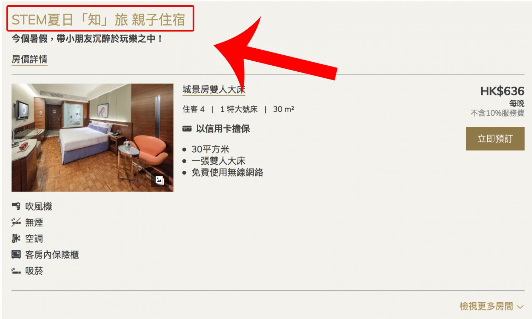Click the 以信用卡擔保 guarantee text
532x319 pixels.
(x=223, y=129)
